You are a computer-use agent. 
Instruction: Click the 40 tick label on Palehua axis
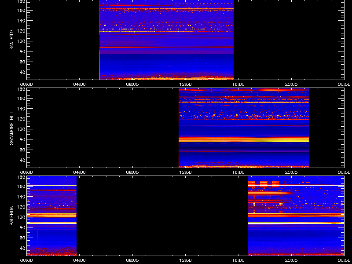pyautogui.click(x=23, y=248)
